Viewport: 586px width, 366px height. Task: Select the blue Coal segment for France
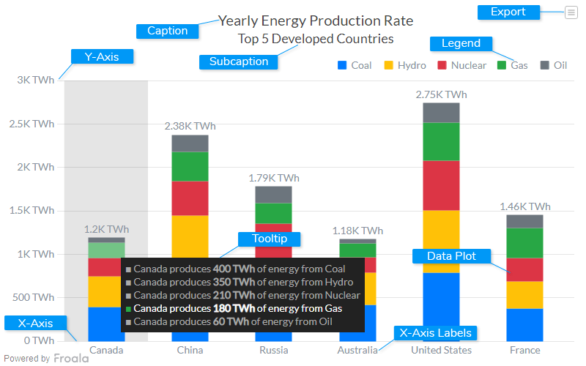click(x=524, y=324)
